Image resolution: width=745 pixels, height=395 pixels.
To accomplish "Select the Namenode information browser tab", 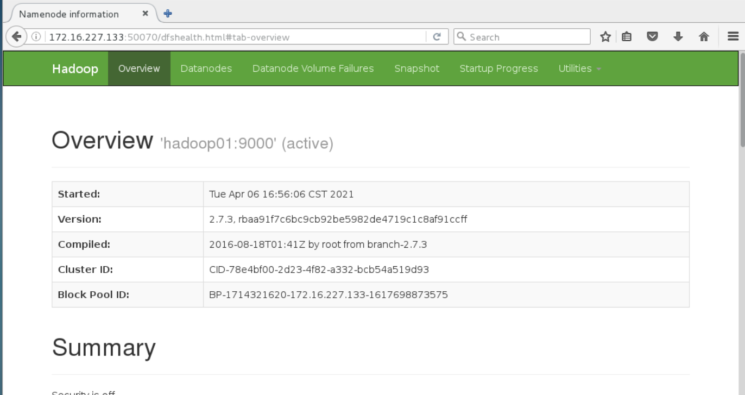I will pos(81,14).
